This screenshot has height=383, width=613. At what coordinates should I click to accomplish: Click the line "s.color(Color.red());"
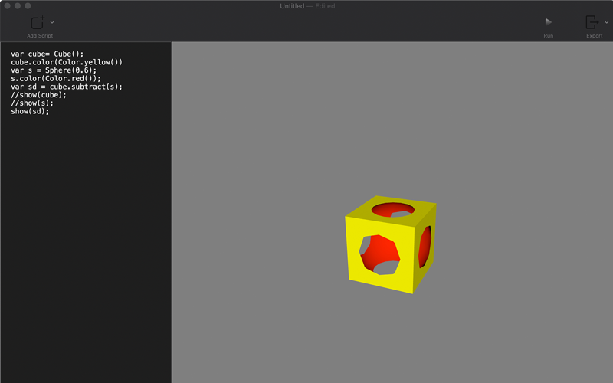[56, 79]
